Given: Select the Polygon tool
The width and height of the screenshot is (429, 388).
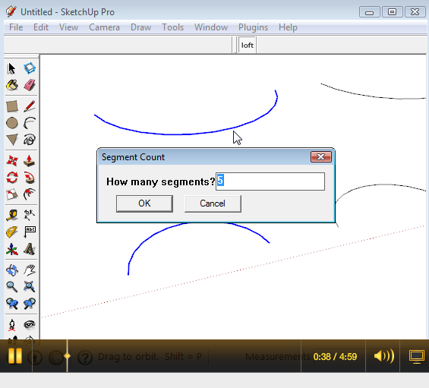Looking at the screenshot, I should pos(12,140).
